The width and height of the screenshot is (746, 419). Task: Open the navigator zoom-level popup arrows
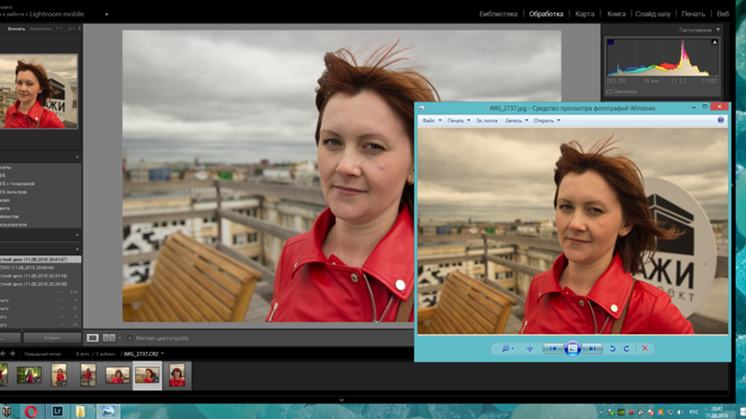point(79,29)
